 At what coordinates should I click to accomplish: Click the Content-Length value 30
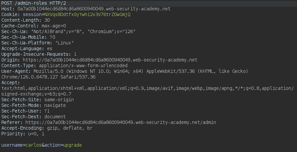[x=47, y=20]
